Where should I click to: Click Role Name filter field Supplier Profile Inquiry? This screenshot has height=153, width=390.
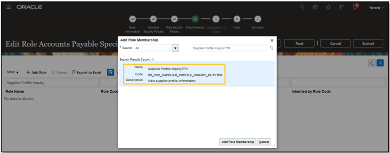click(x=52, y=83)
